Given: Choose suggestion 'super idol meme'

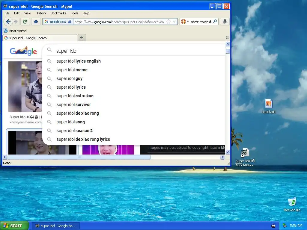Looking at the screenshot, I should [134, 70].
